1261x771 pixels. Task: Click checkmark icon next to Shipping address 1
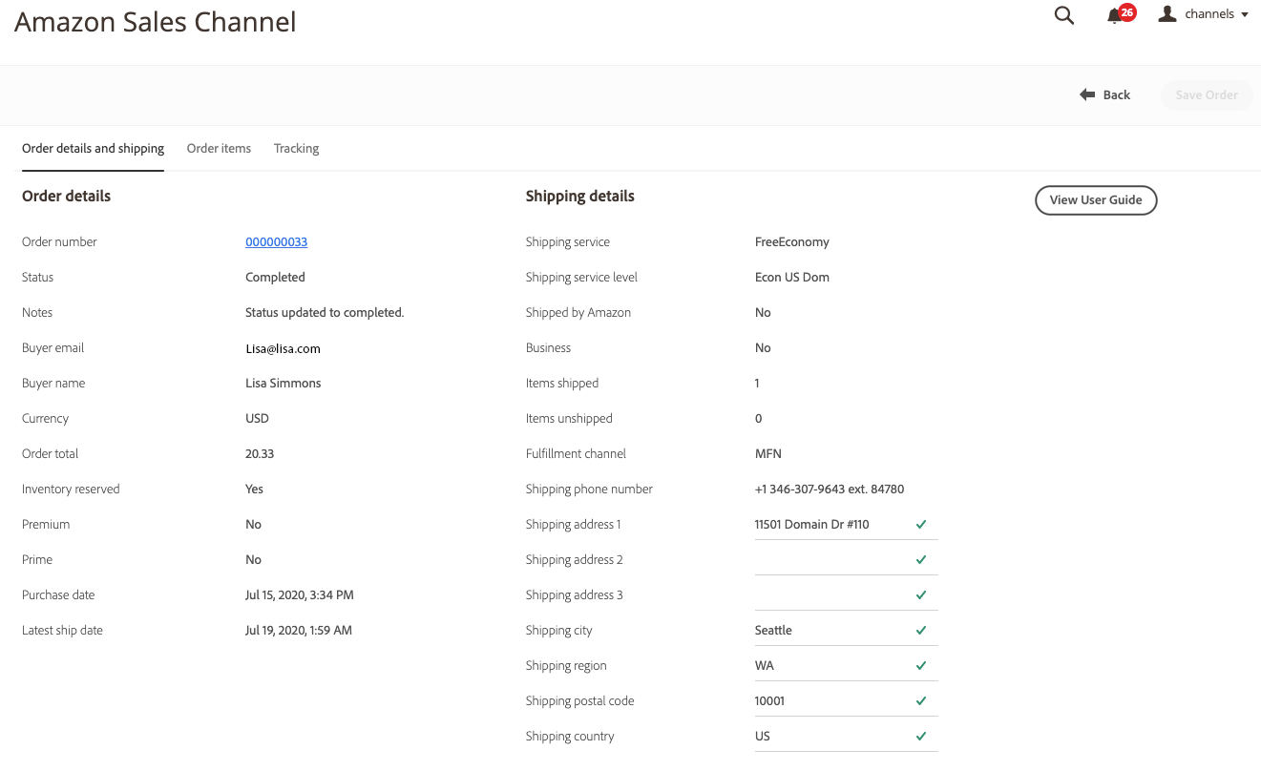(x=921, y=524)
